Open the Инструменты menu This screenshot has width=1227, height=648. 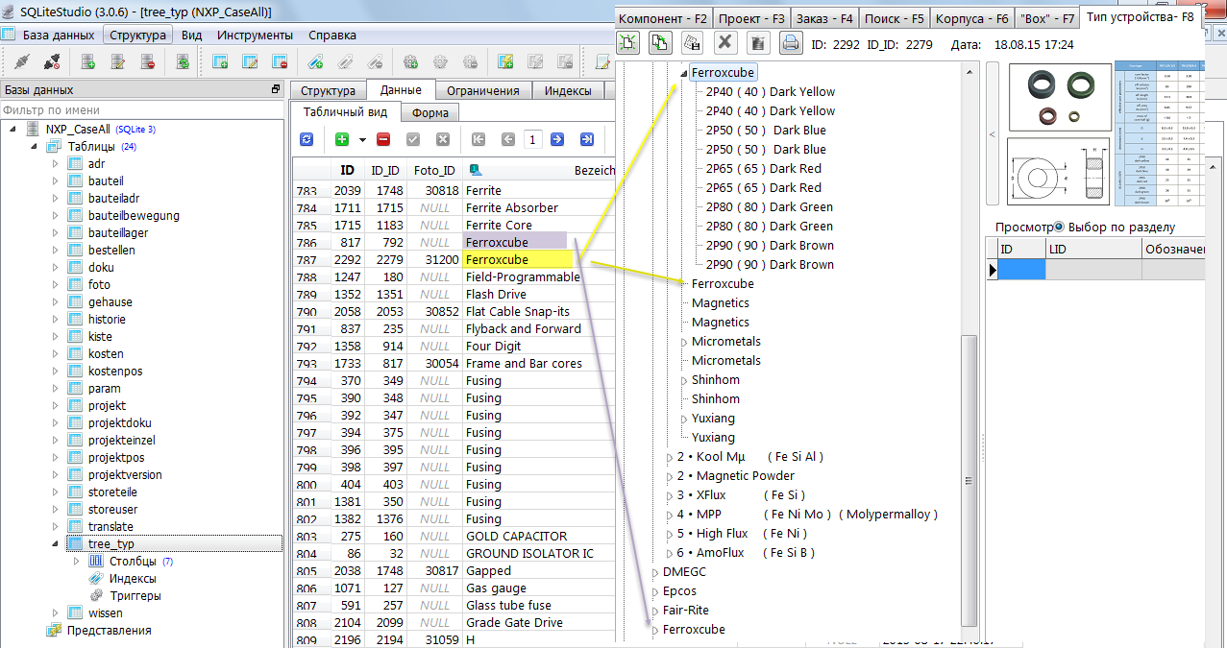tap(255, 36)
